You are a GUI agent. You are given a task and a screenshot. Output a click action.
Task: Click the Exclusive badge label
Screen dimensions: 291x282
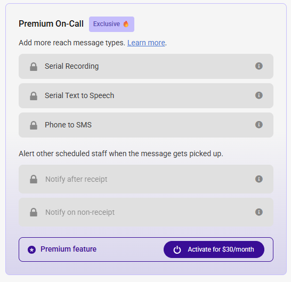click(x=111, y=24)
